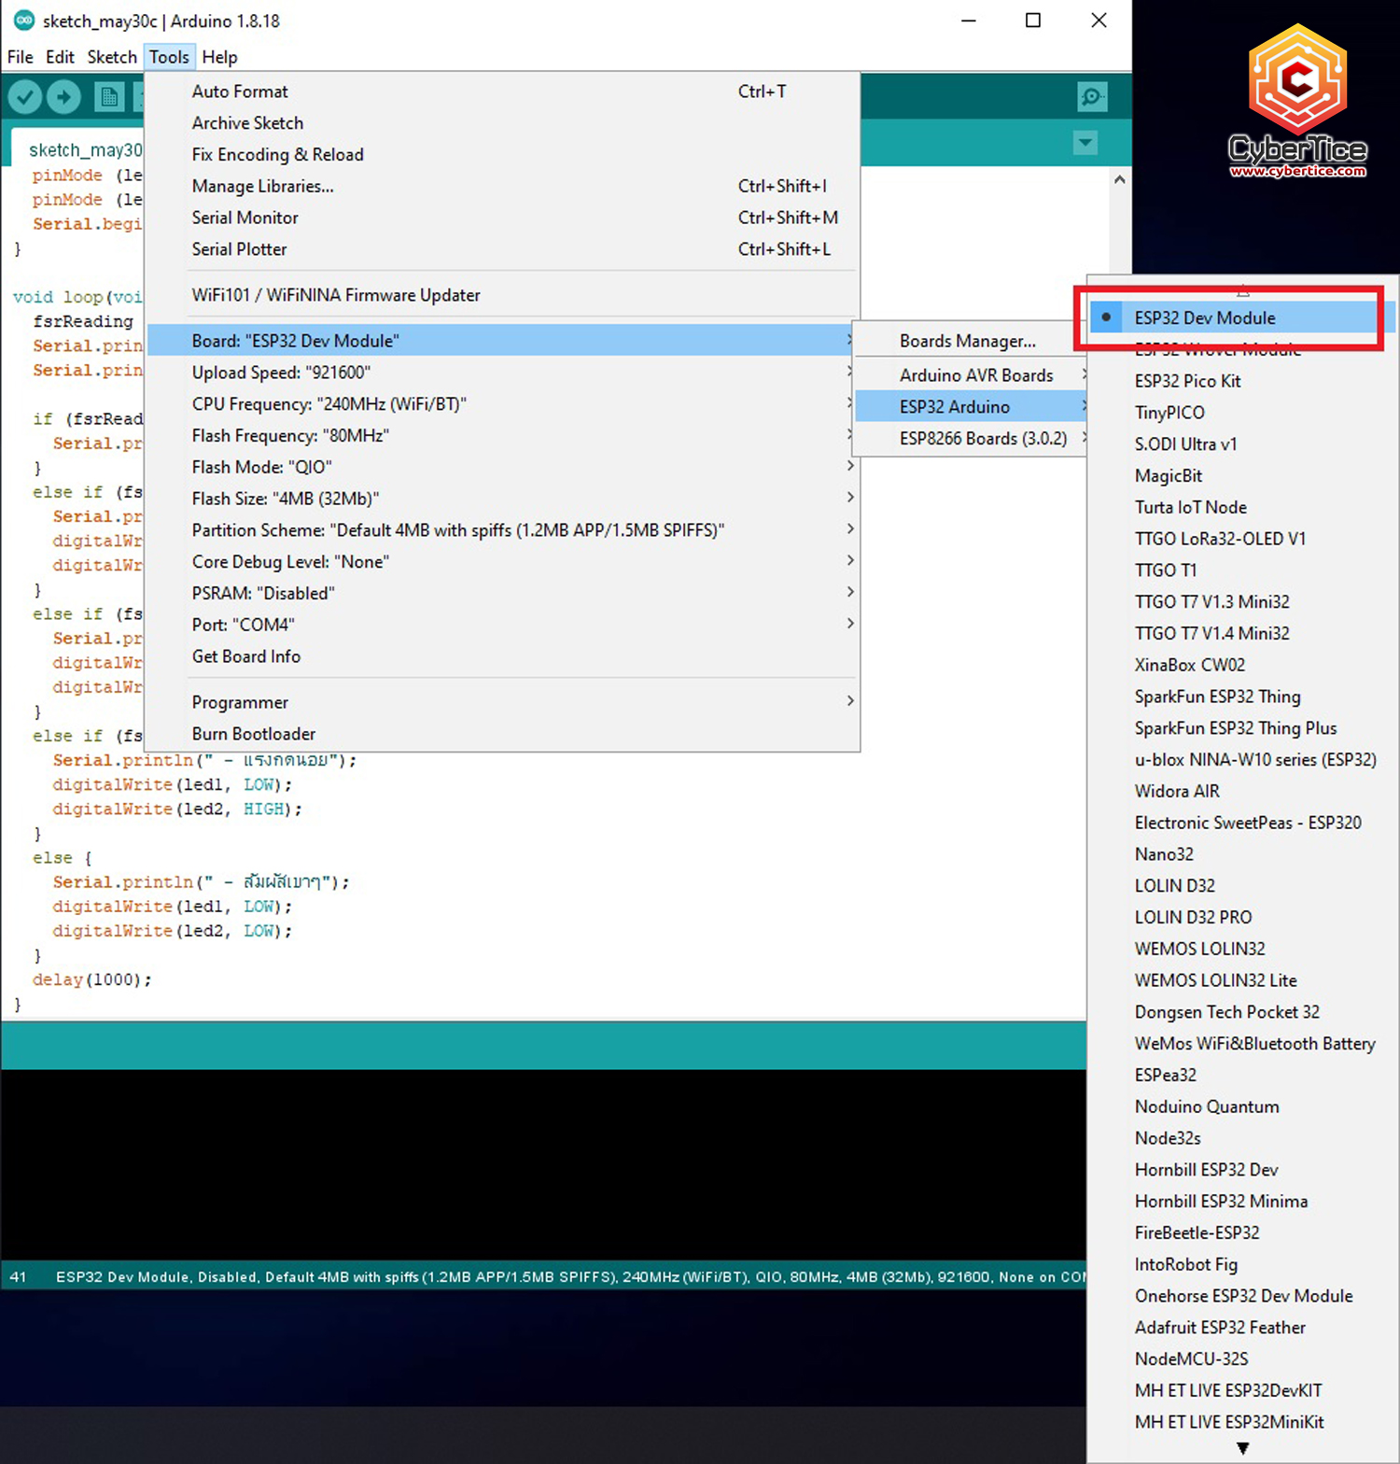Click the scroll-down arrow below the board list
1400x1464 pixels.
tap(1242, 1448)
